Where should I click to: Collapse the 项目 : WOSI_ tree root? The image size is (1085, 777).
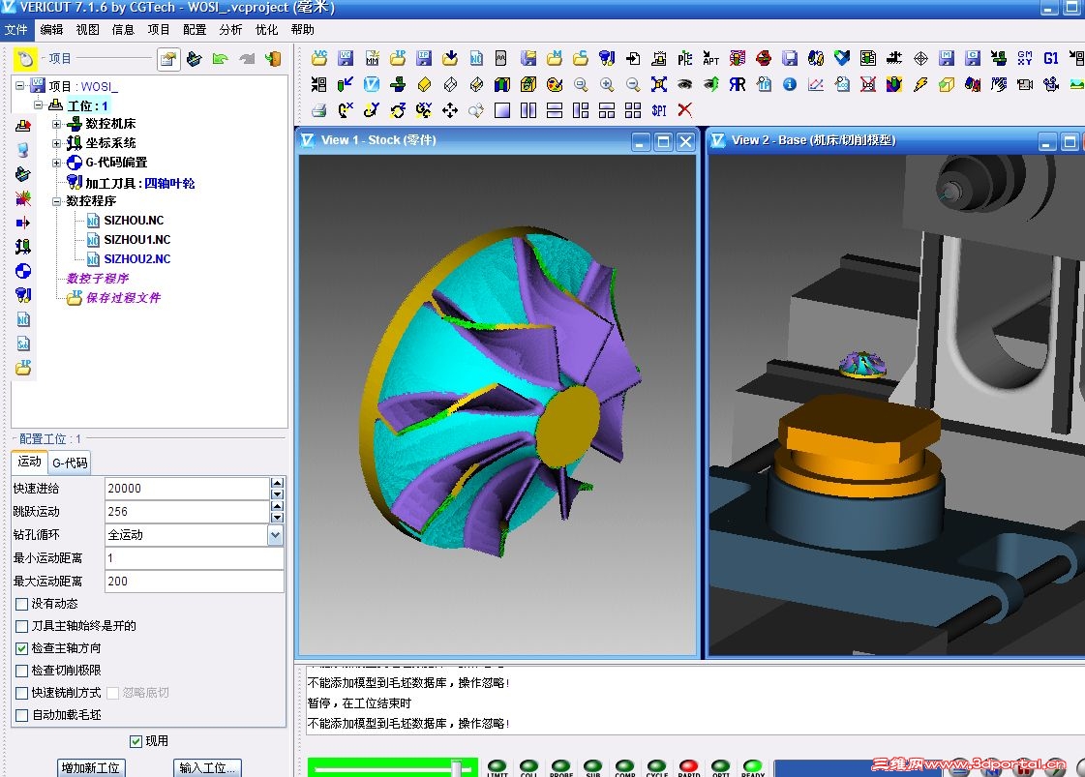tap(20, 86)
